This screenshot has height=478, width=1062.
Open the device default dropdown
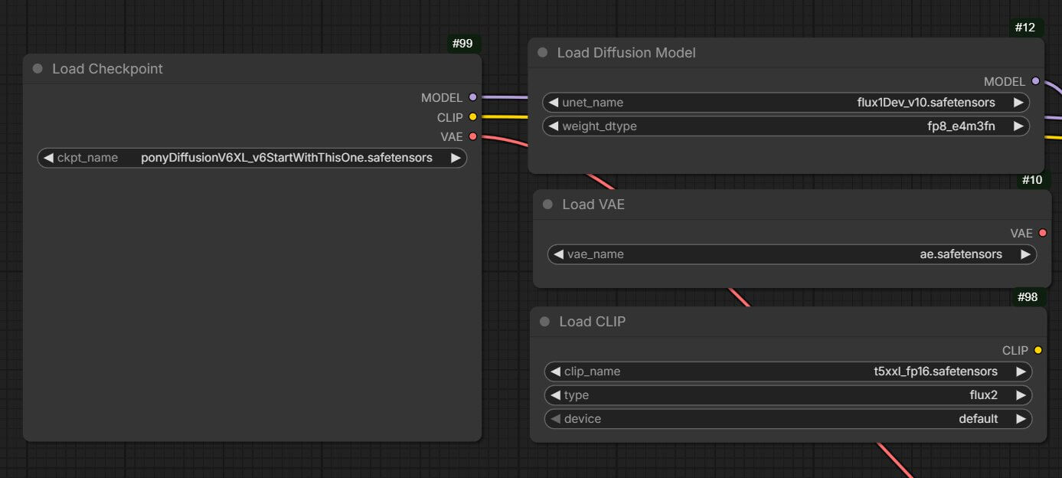[788, 419]
